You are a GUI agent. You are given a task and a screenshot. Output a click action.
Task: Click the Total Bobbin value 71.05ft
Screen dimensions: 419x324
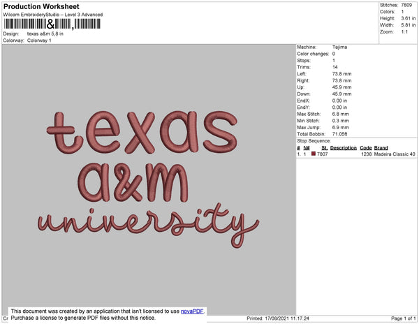click(340, 134)
